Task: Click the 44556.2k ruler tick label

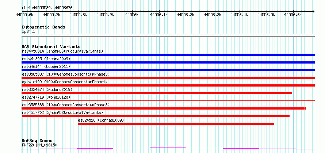Action: (x=186, y=15)
